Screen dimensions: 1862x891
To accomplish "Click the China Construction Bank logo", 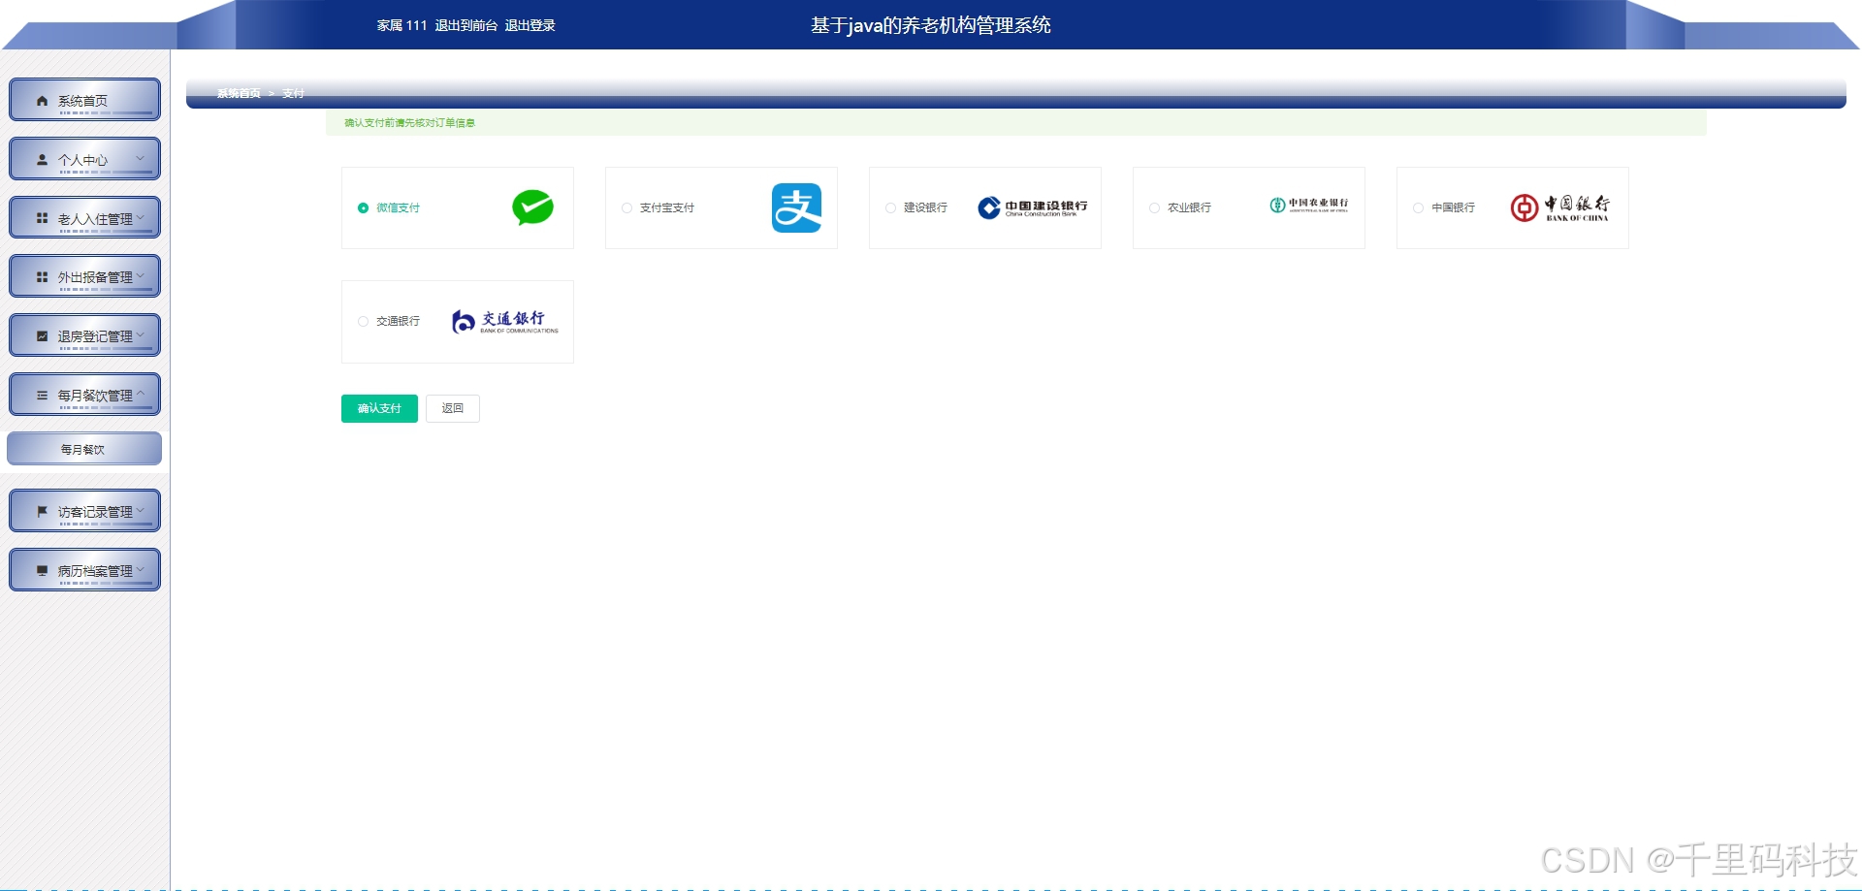I will (x=1033, y=207).
